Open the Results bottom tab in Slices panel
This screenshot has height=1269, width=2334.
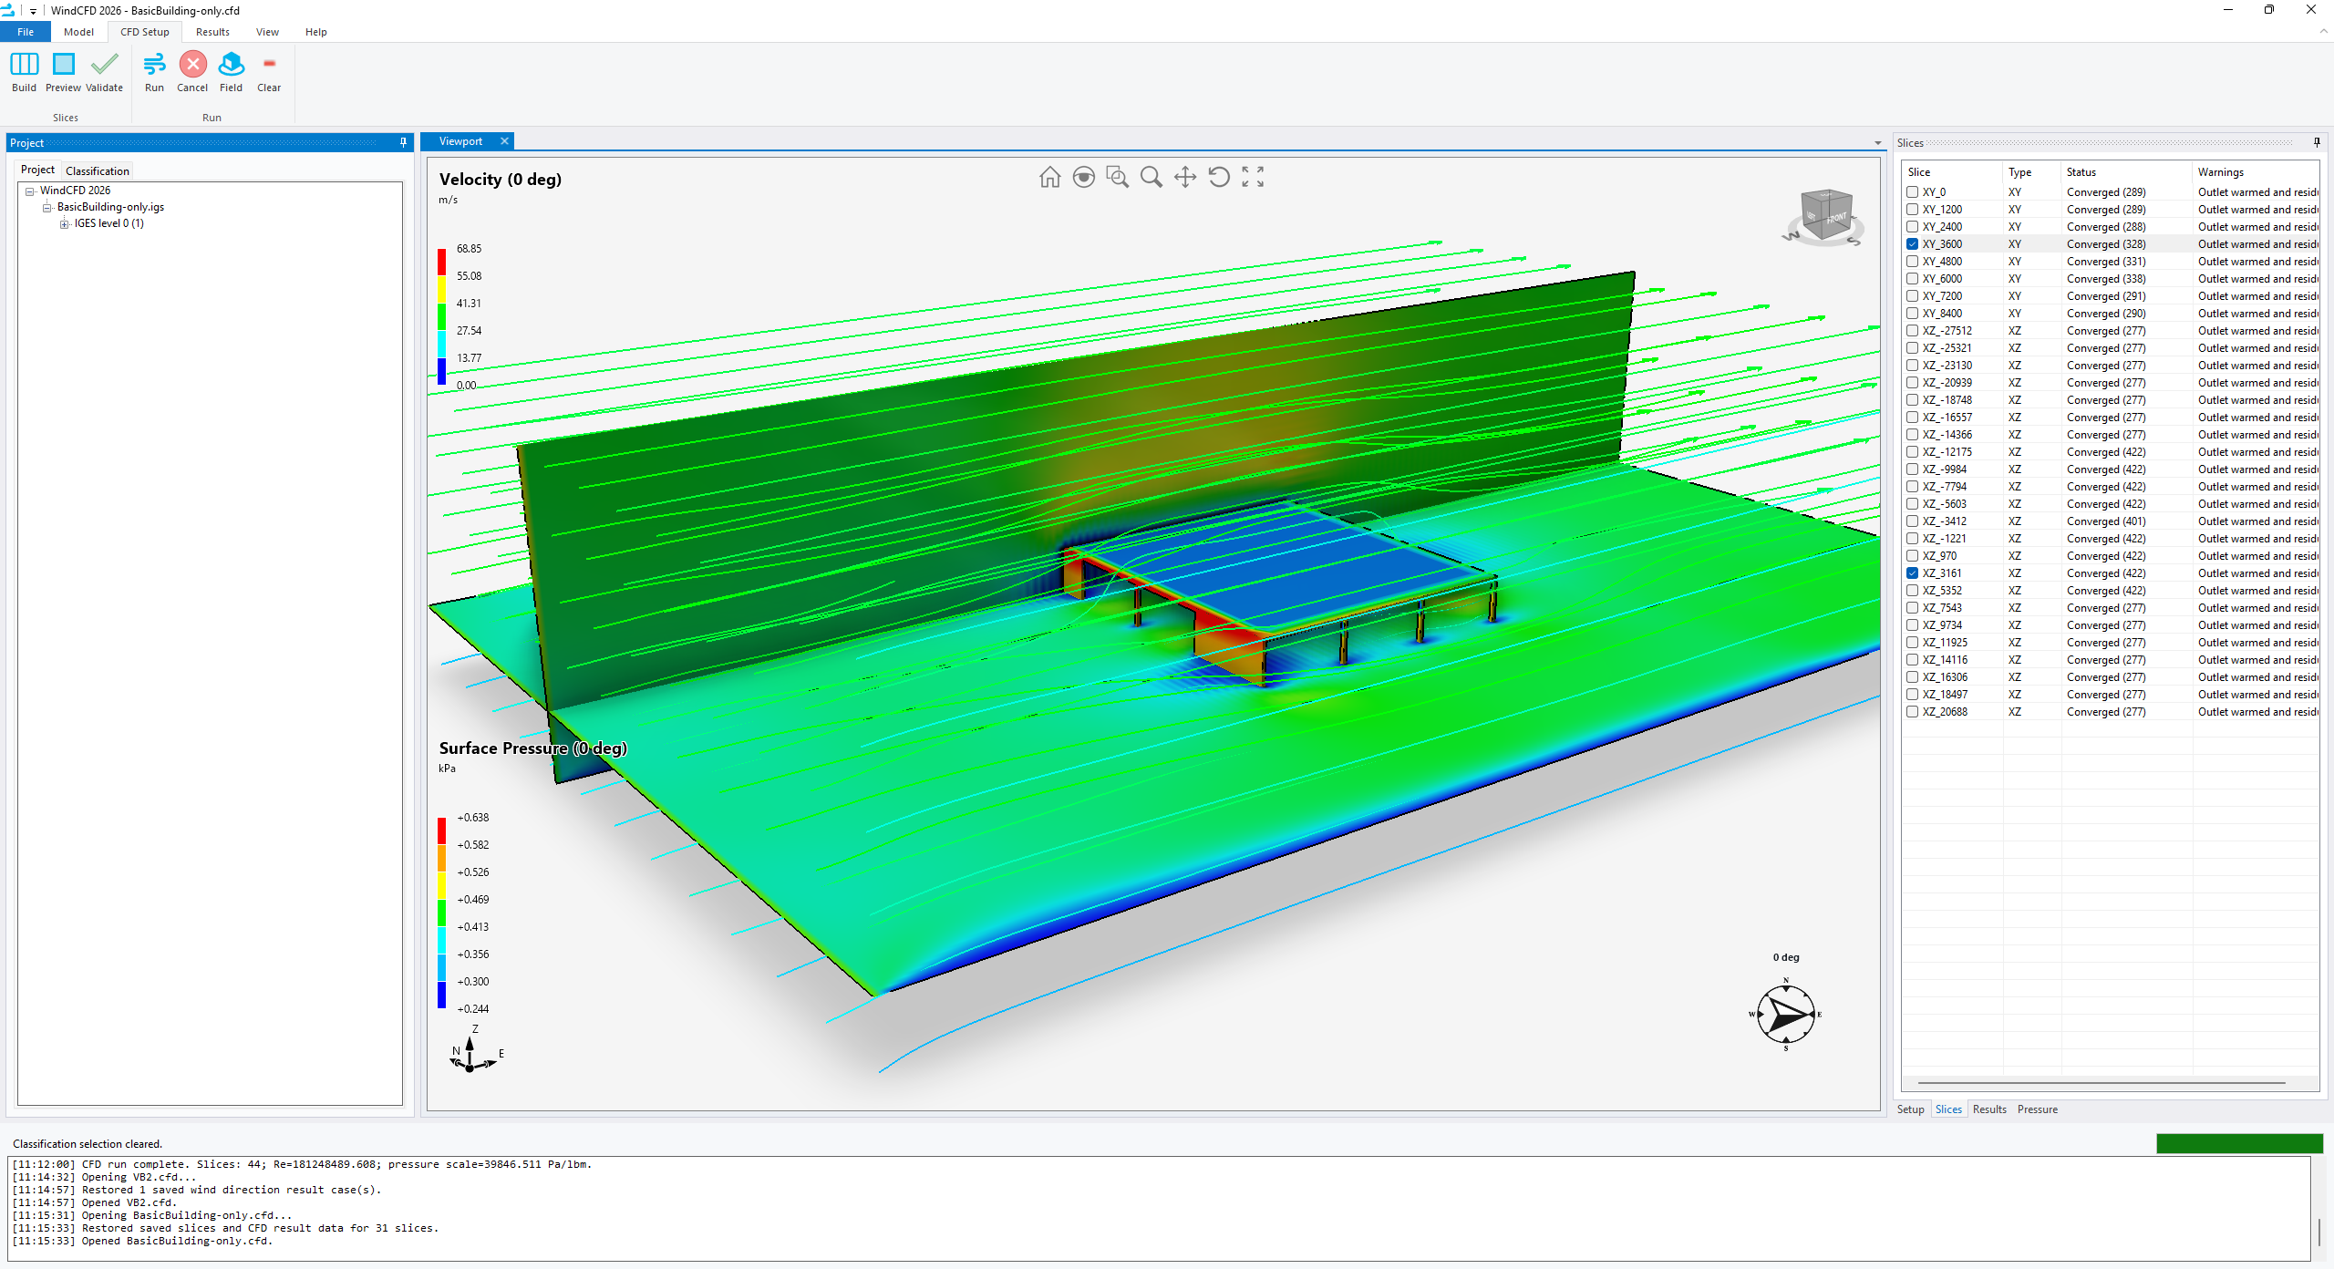(1989, 1109)
